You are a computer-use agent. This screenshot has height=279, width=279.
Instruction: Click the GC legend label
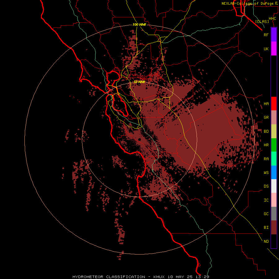(x=266, y=214)
